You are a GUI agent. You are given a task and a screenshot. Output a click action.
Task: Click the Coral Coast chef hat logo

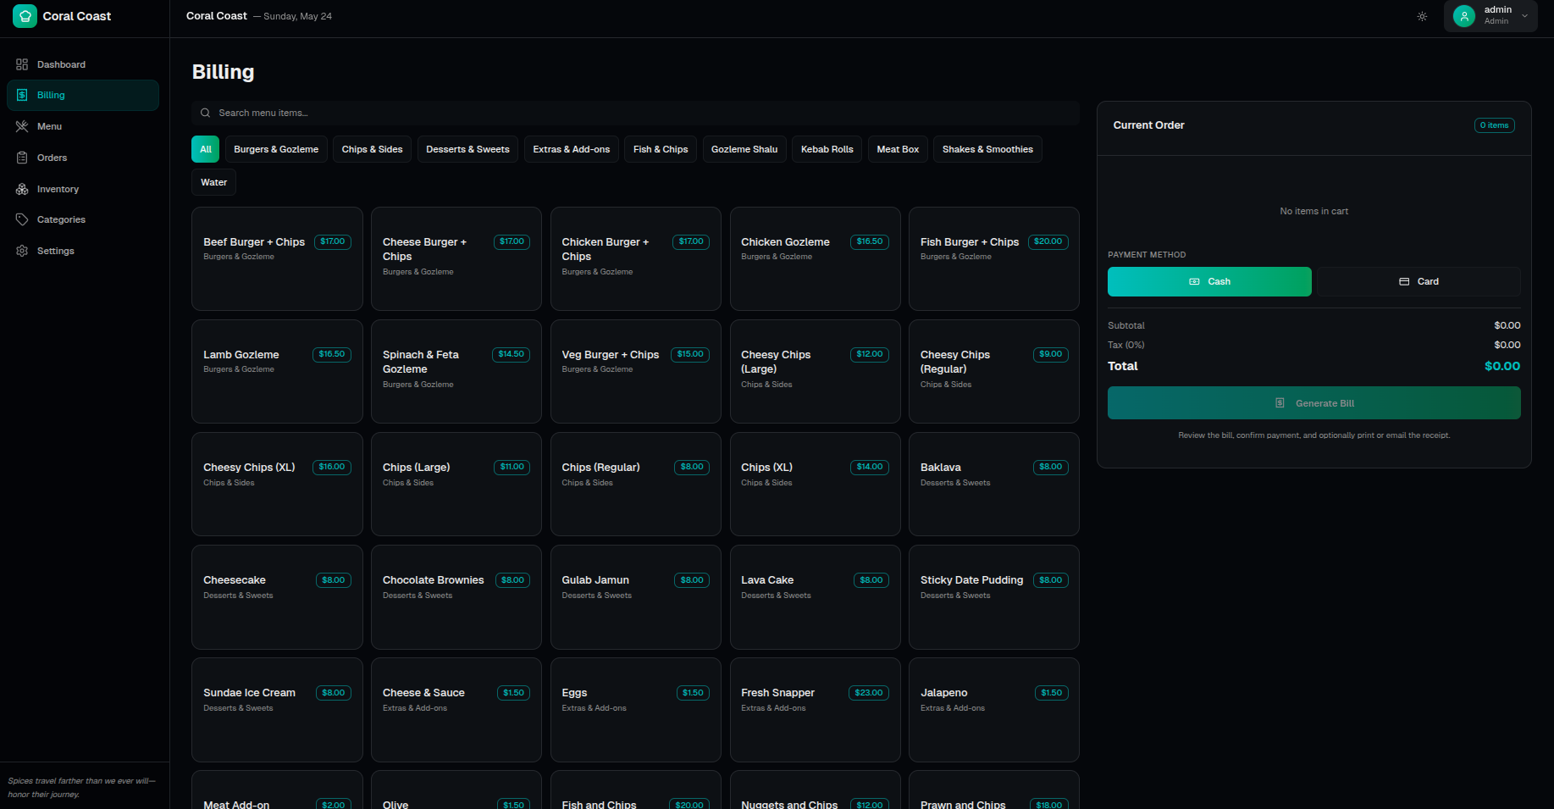pos(25,16)
